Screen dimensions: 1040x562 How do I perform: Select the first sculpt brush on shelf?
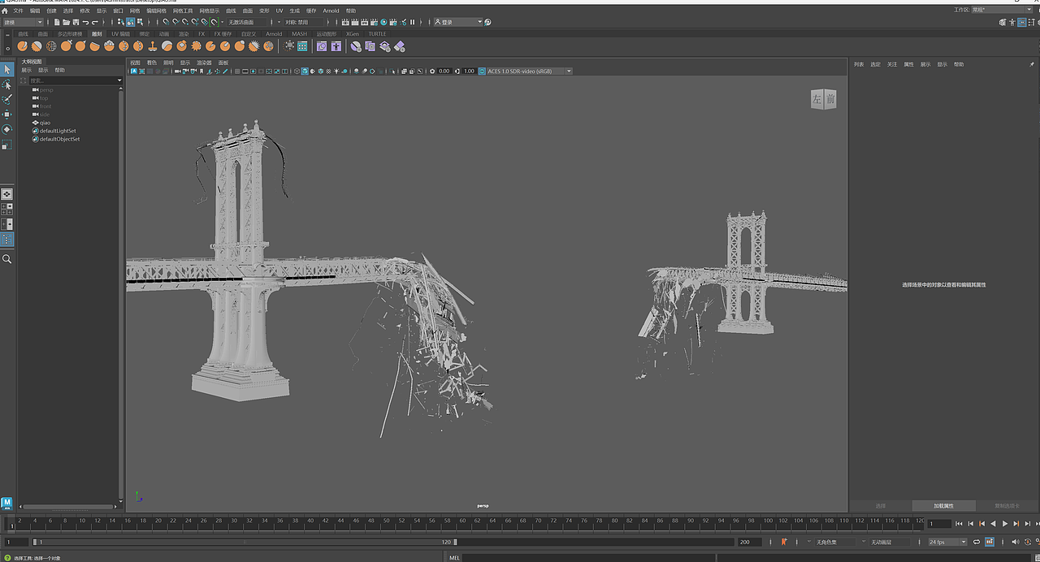(22, 46)
